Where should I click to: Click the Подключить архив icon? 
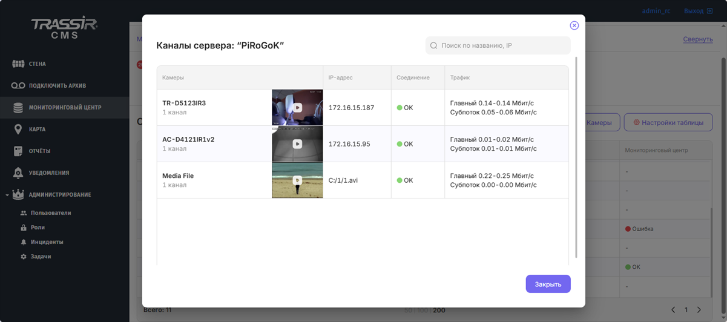[x=18, y=86]
